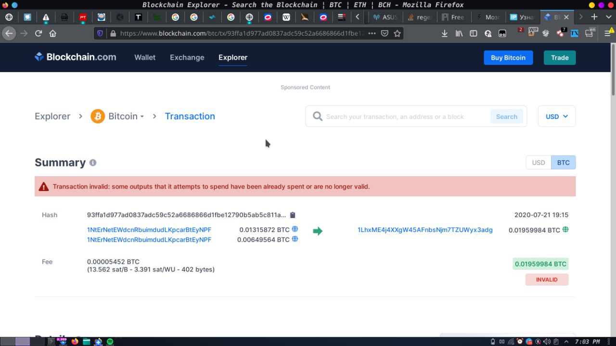Switch to the Wikipedia W tab

point(286,17)
